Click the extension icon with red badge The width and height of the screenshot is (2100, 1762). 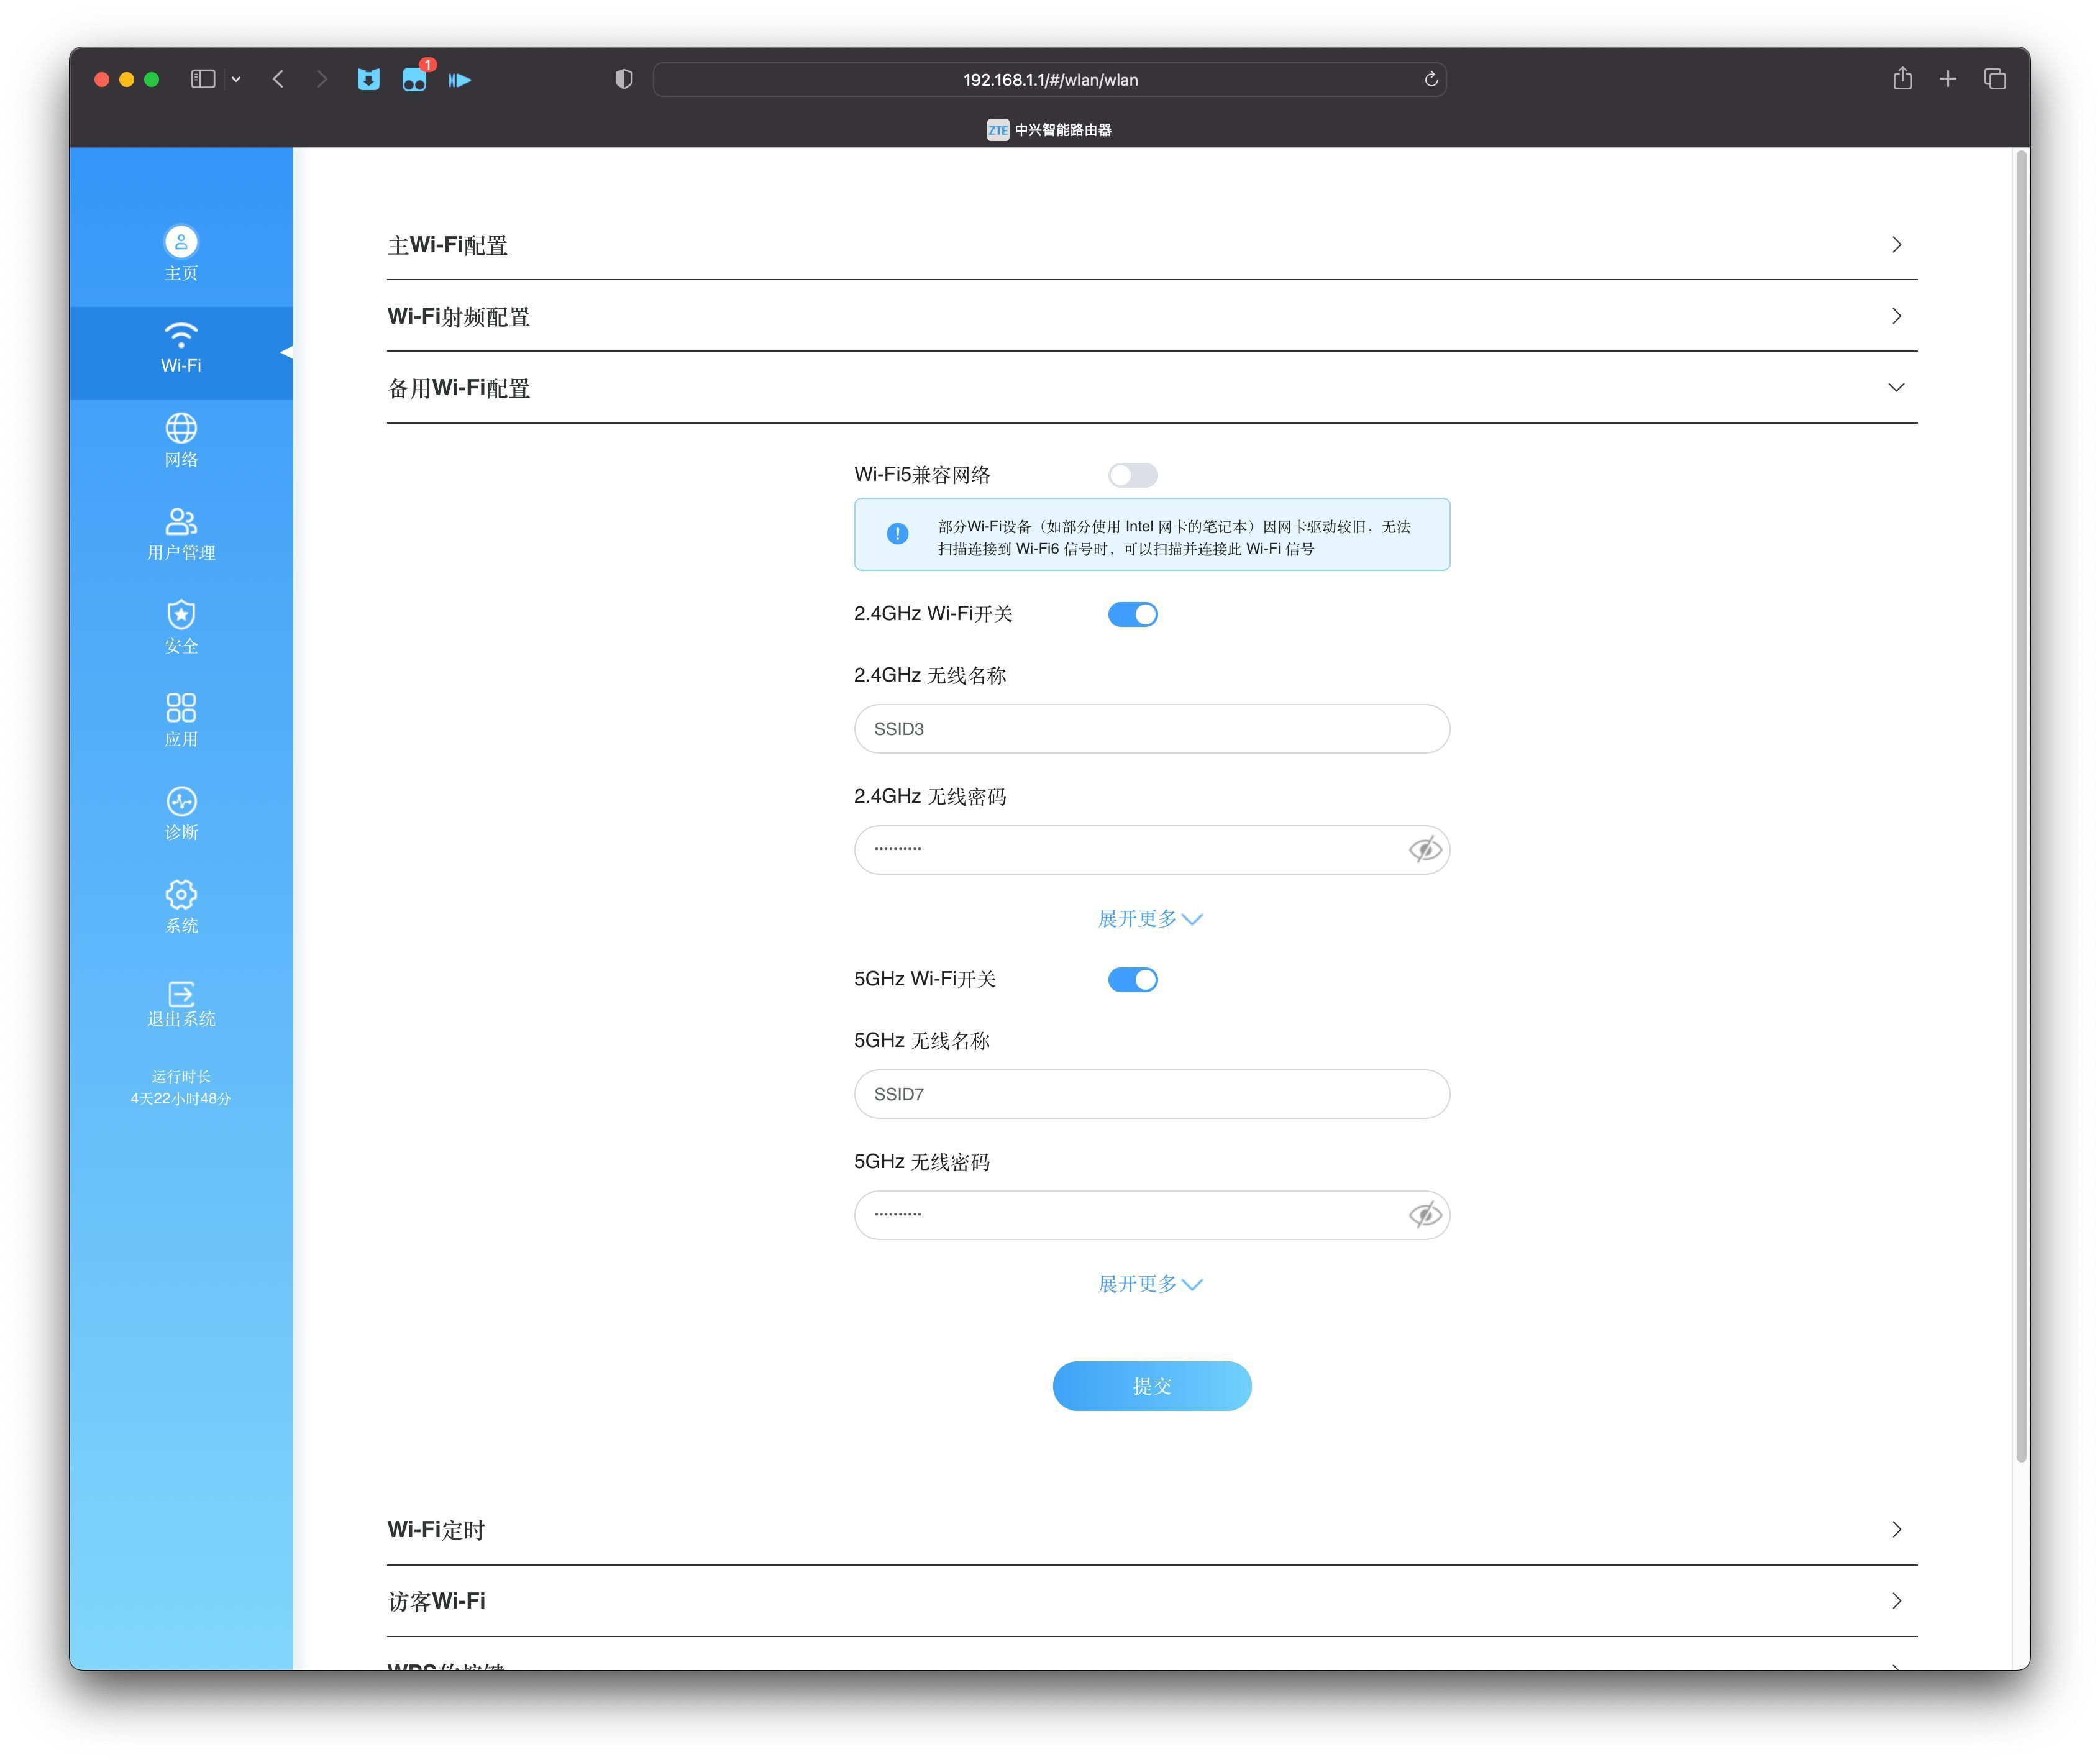415,77
